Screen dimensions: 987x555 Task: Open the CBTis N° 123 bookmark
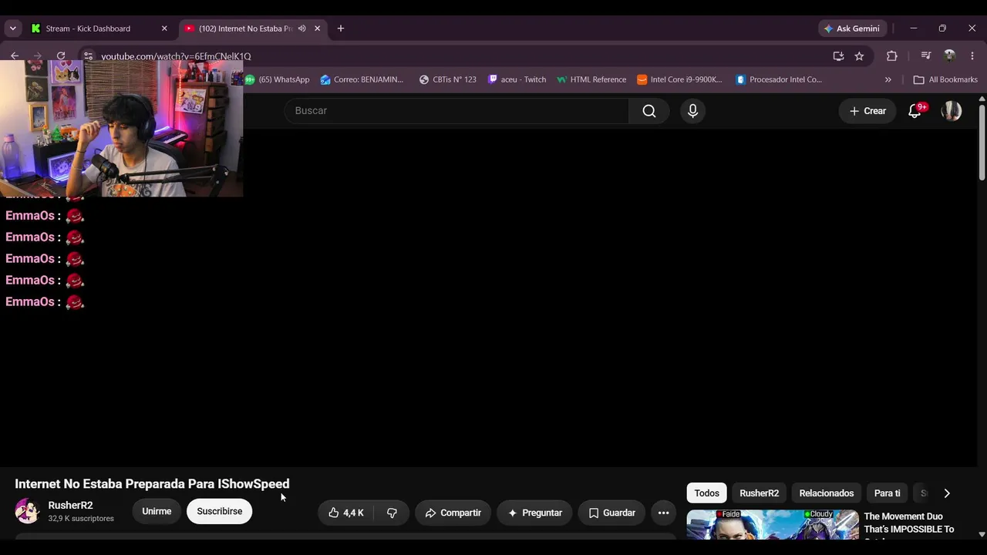447,79
